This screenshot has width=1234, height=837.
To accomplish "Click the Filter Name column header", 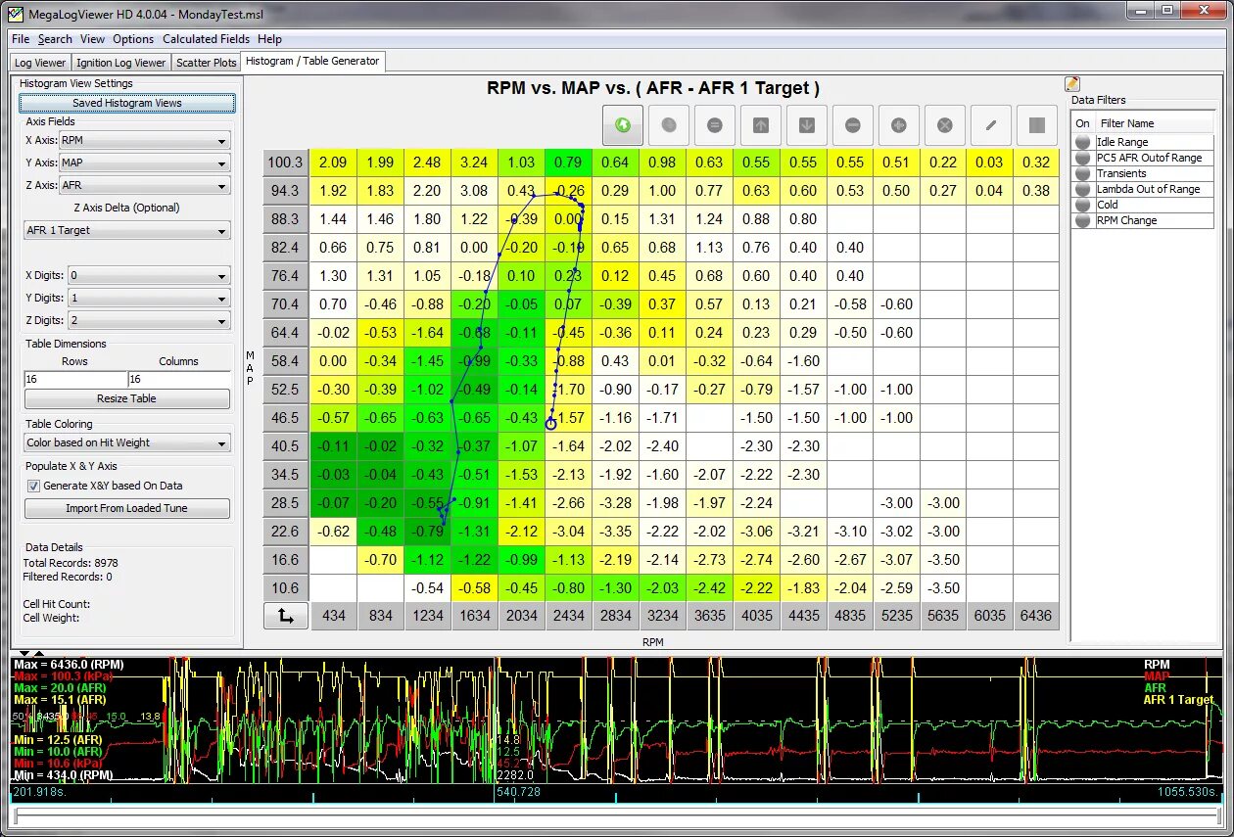I will 1154,123.
